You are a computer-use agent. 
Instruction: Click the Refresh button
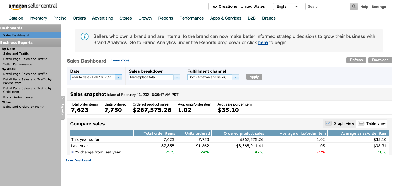tap(356, 60)
